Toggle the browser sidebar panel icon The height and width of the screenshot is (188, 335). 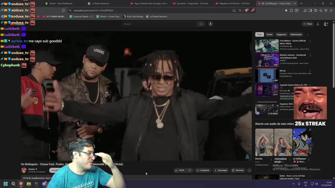click(x=310, y=10)
